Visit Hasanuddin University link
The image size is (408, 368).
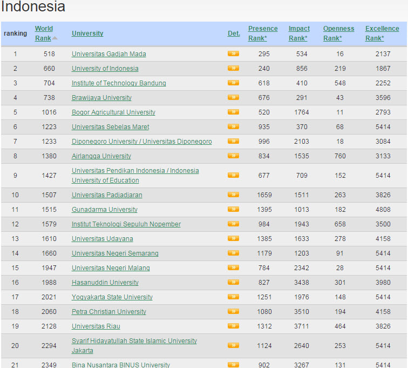coord(105,283)
